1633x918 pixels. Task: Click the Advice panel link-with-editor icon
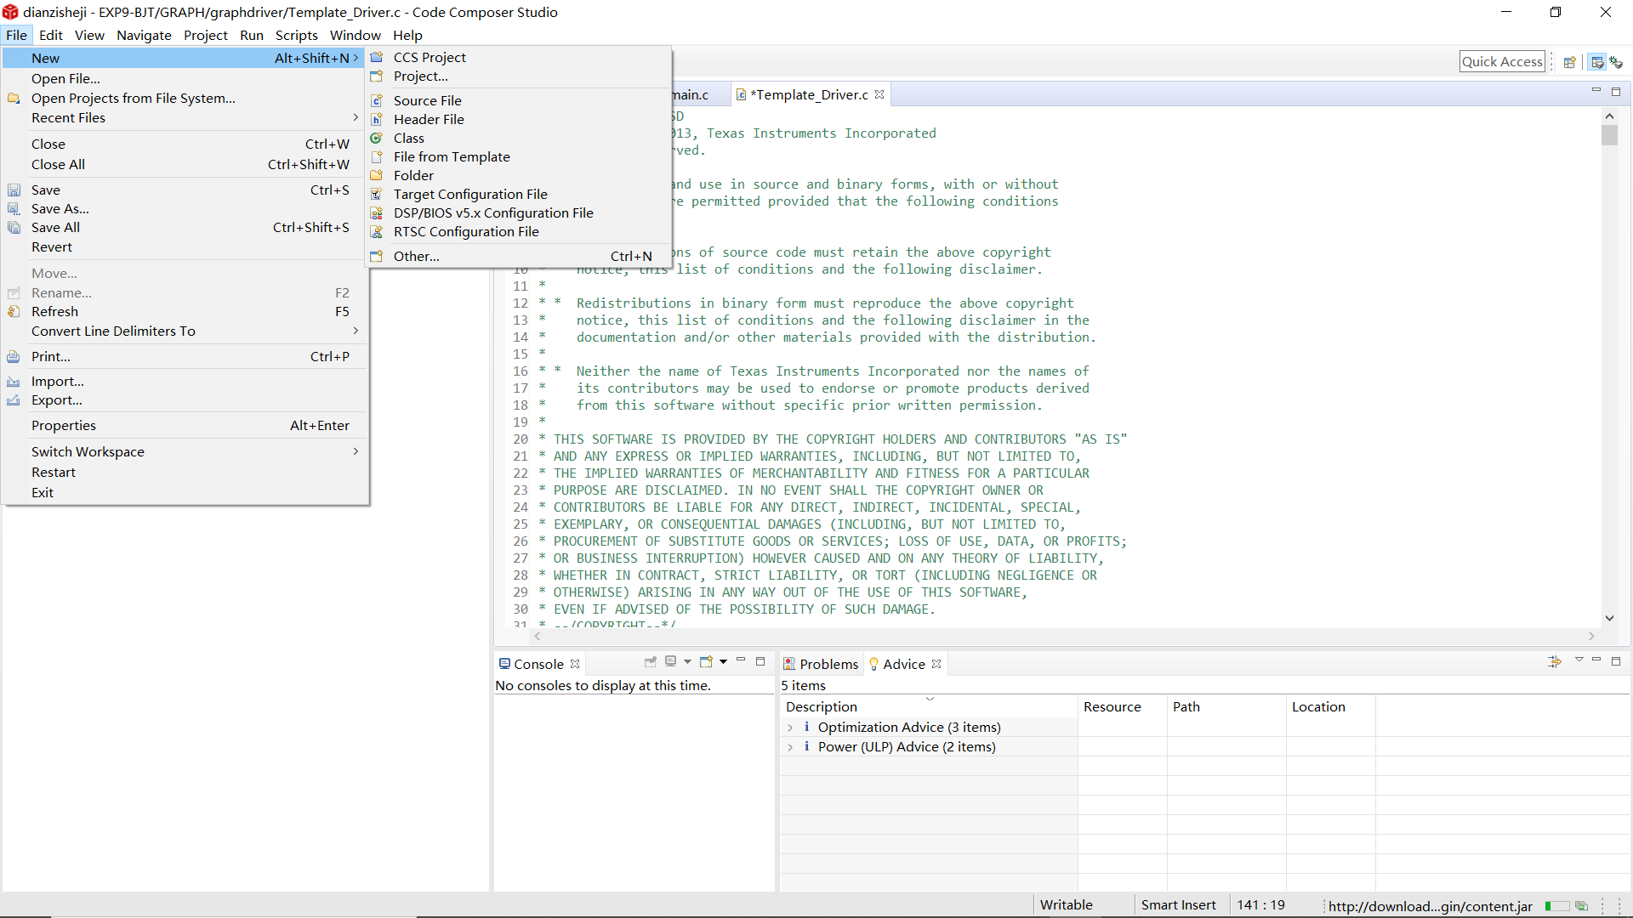pos(1555,662)
